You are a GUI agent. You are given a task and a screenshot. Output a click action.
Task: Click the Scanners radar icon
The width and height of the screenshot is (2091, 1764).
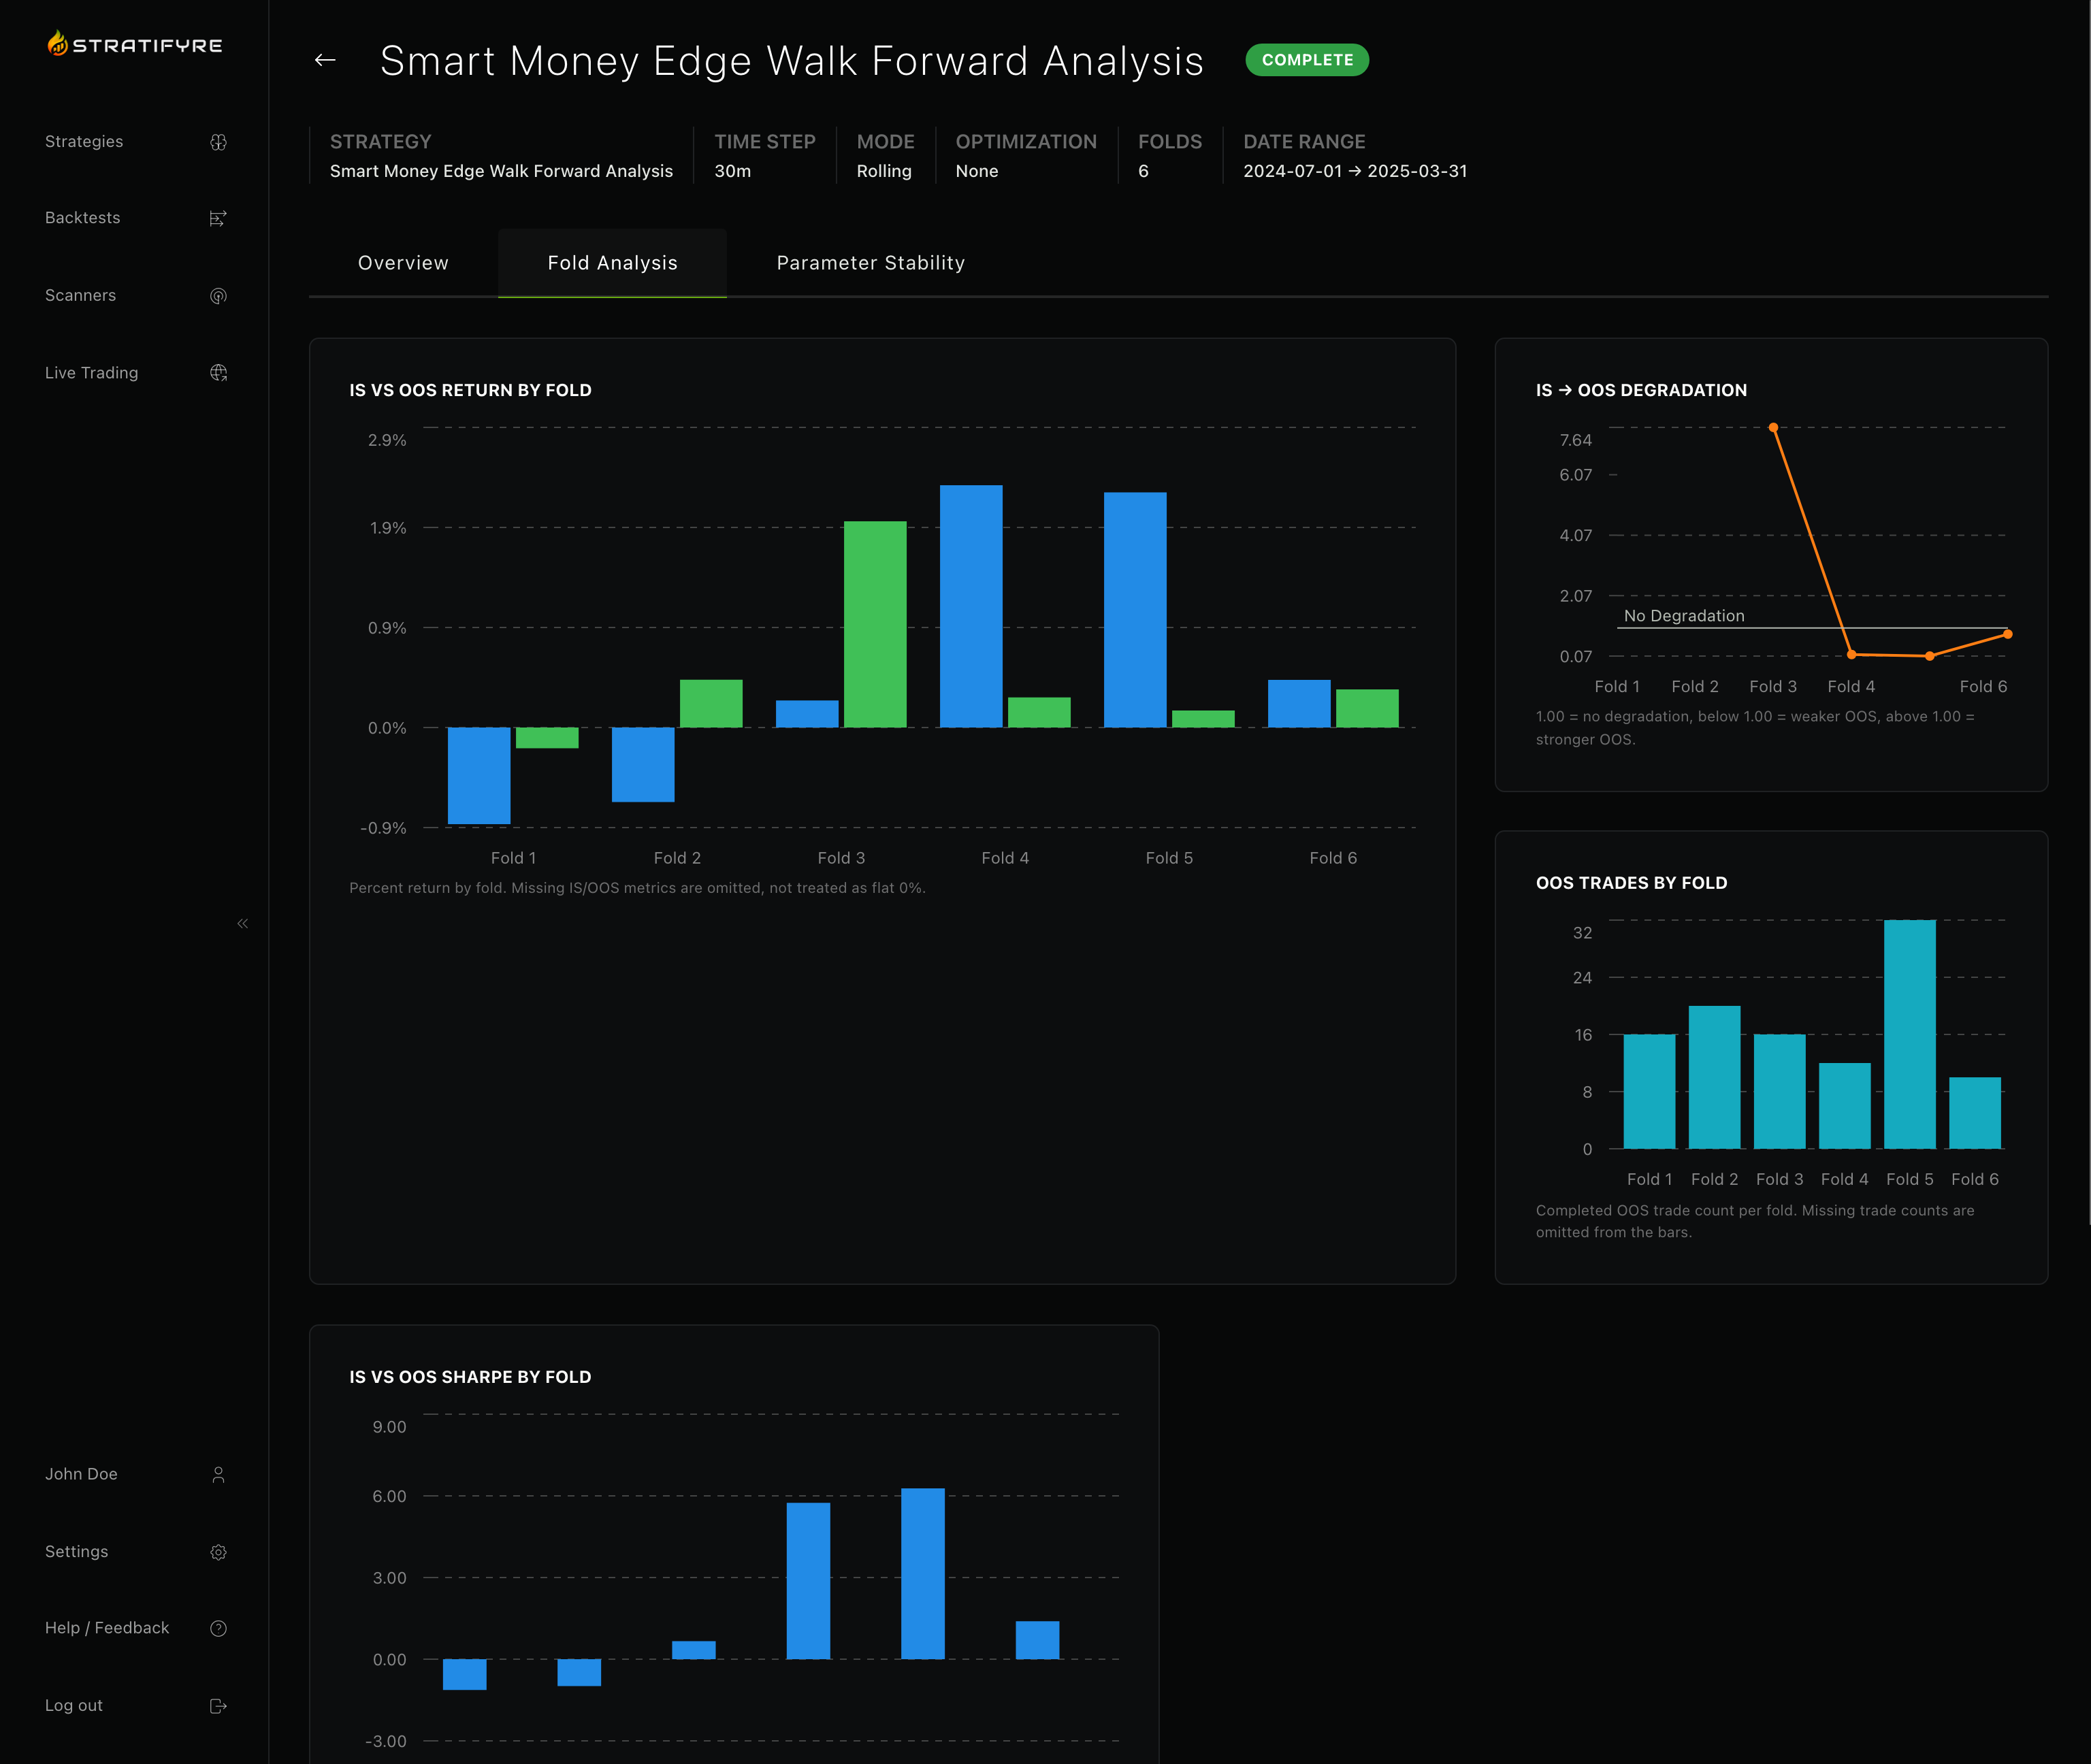point(218,296)
